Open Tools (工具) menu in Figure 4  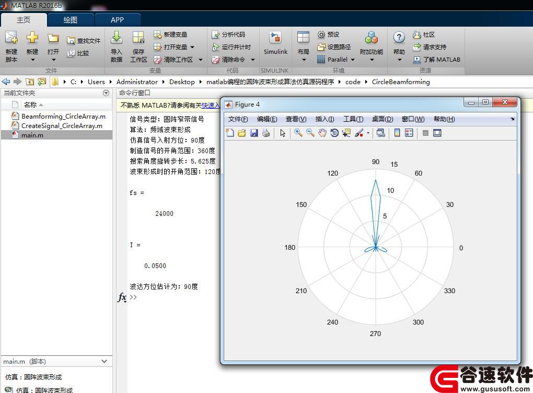click(353, 119)
